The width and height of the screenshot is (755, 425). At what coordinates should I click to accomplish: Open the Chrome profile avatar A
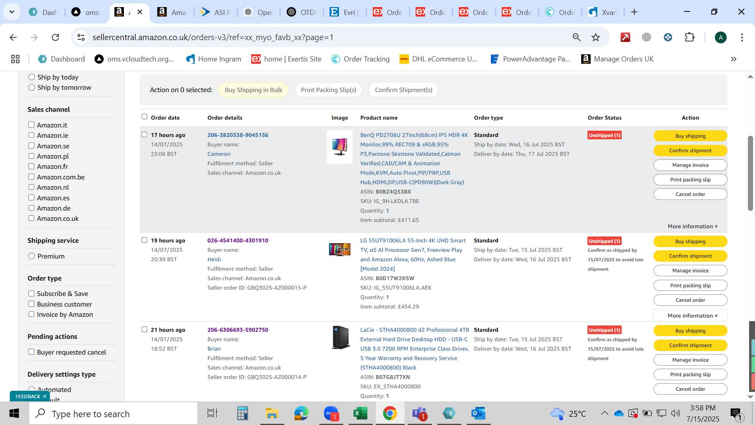tap(720, 37)
